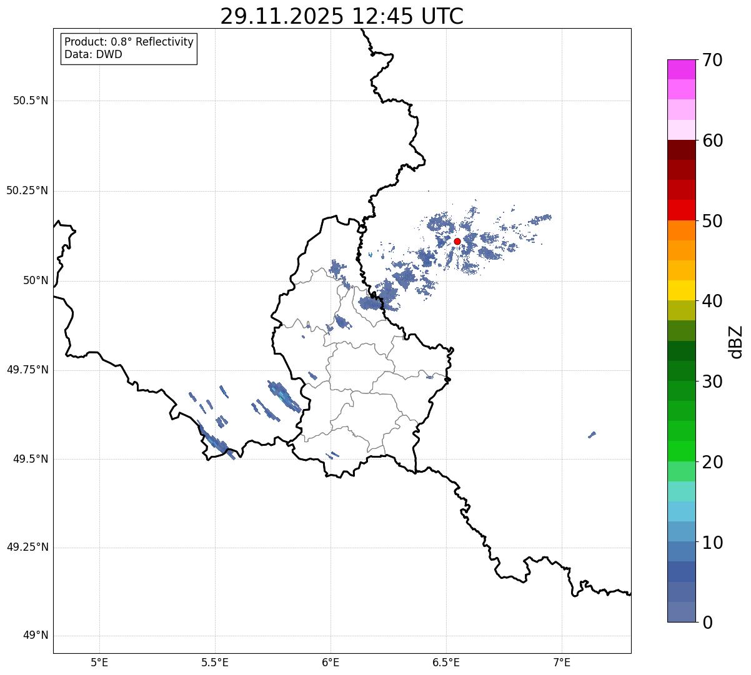
Task: Click the 7°E longitude label
Action: pos(562,662)
